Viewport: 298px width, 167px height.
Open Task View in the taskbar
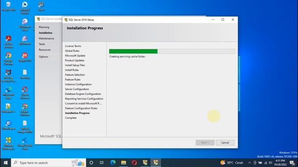pyautogui.click(x=102, y=163)
